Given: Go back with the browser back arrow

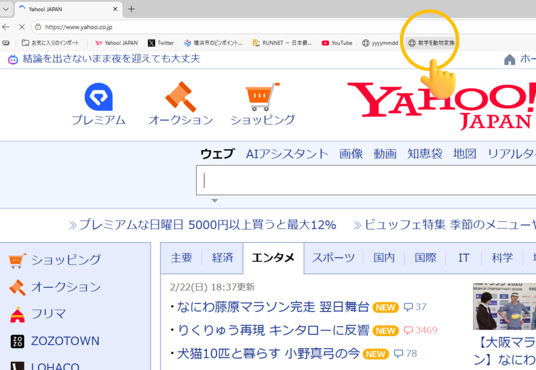Looking at the screenshot, I should (6, 27).
